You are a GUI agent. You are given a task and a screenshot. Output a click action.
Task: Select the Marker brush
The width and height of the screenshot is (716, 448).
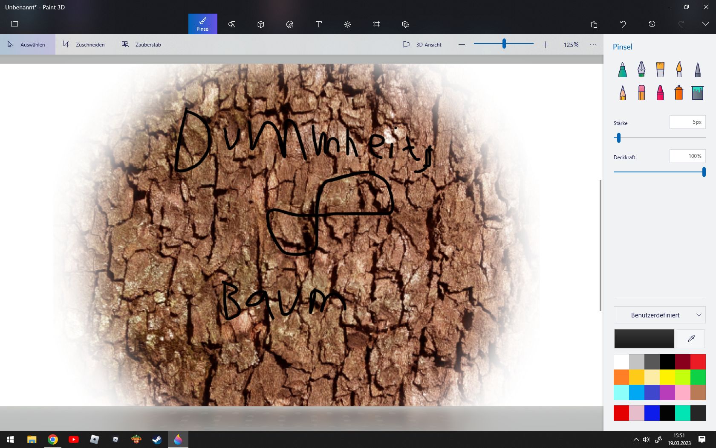pyautogui.click(x=622, y=70)
